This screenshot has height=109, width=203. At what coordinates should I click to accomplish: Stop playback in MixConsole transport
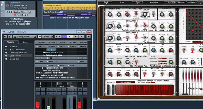tap(70, 37)
